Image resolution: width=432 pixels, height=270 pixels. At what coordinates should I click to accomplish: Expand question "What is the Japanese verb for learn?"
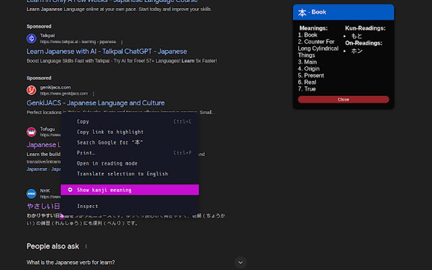[x=241, y=262]
